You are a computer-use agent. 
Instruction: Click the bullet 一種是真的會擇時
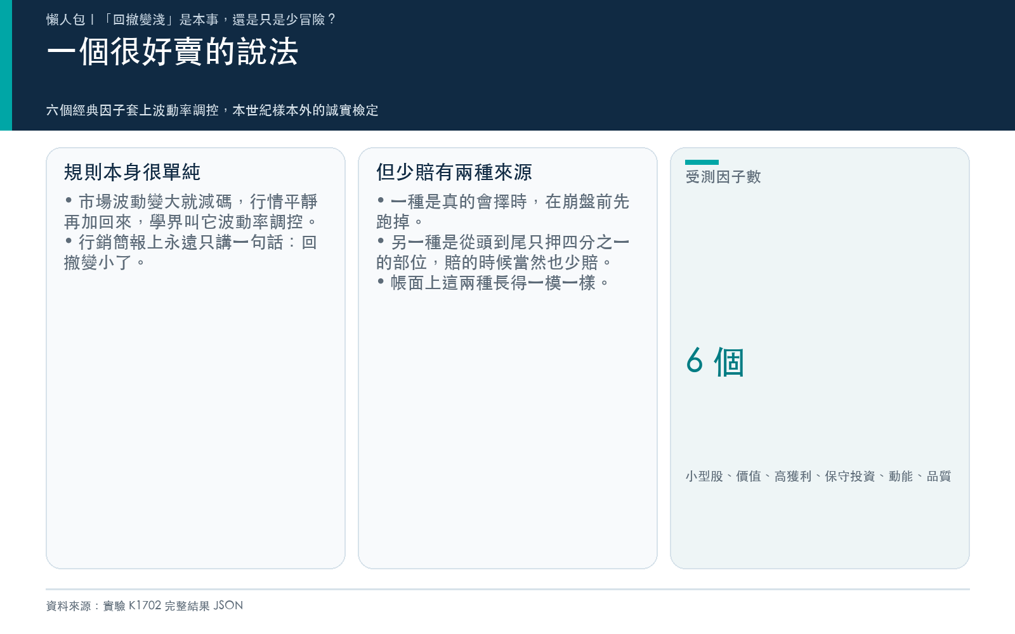click(503, 212)
